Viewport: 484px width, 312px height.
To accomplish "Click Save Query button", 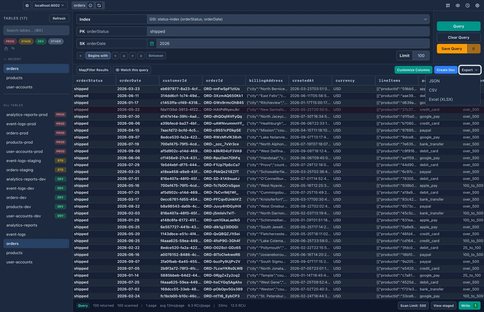I will click(x=452, y=49).
